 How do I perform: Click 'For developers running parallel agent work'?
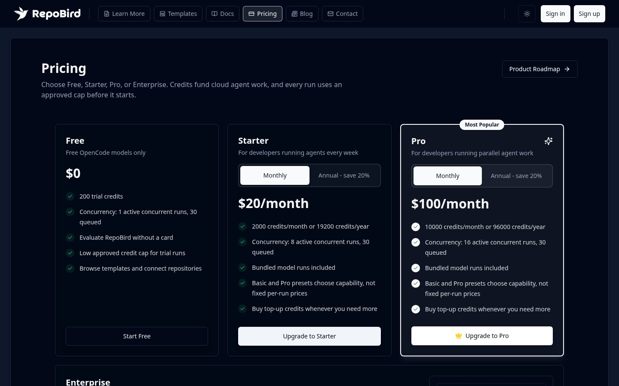(x=472, y=153)
